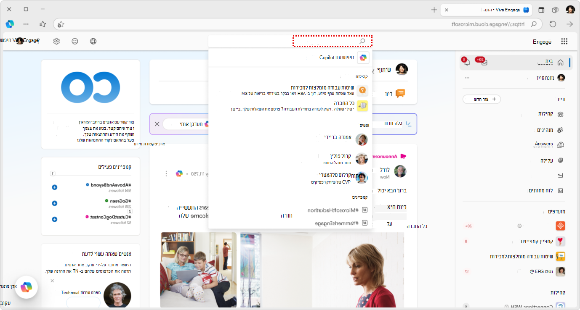Click the Engage search input field
The width and height of the screenshot is (580, 310).
coord(290,41)
